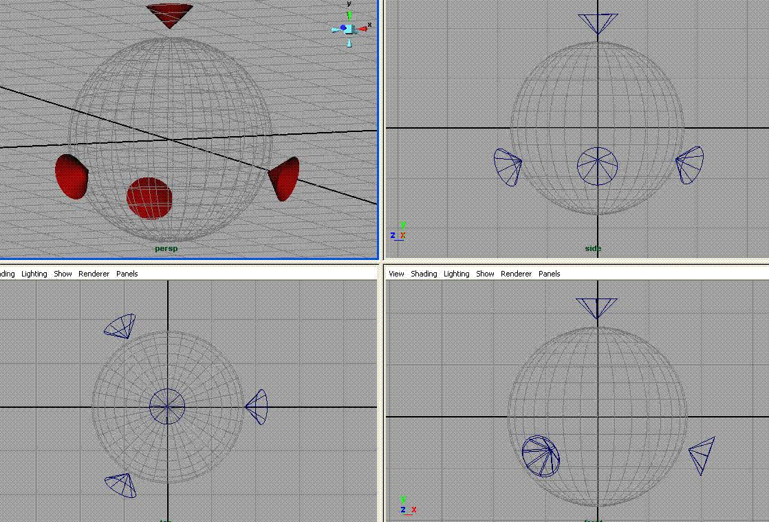Open the Renderer menu in the front view panel
This screenshot has height=522, width=769.
pos(516,274)
